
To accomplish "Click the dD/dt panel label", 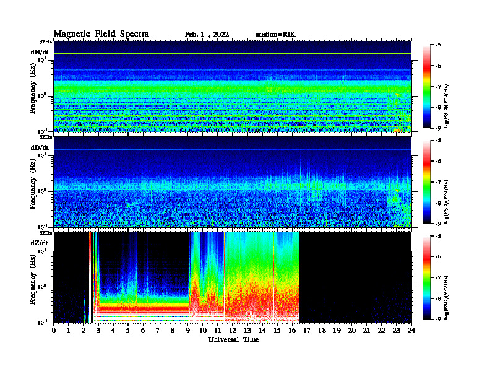I will pyautogui.click(x=40, y=147).
